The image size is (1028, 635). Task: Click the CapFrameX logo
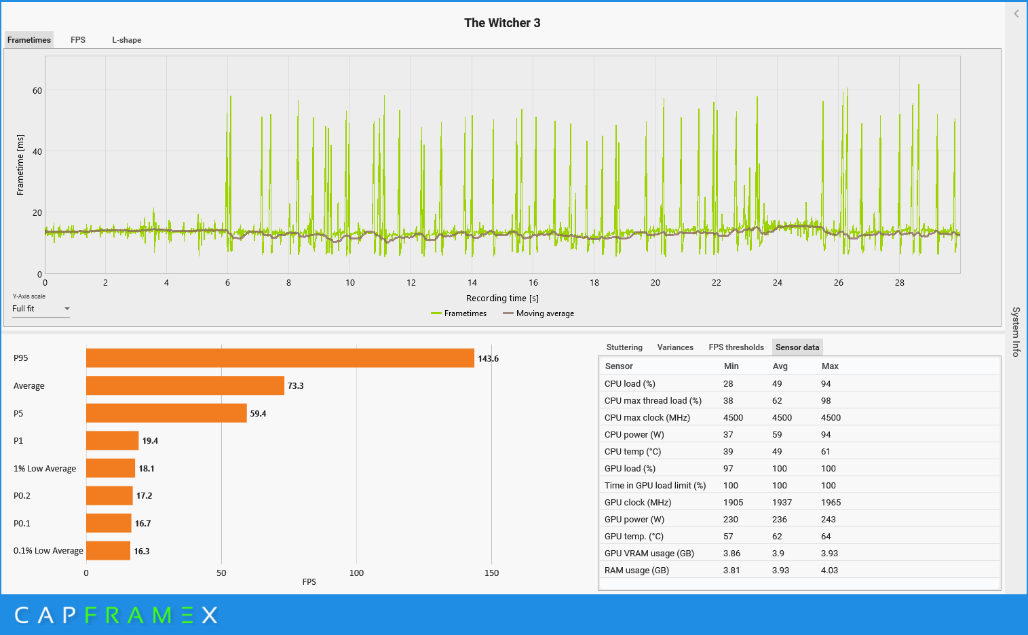pyautogui.click(x=116, y=615)
